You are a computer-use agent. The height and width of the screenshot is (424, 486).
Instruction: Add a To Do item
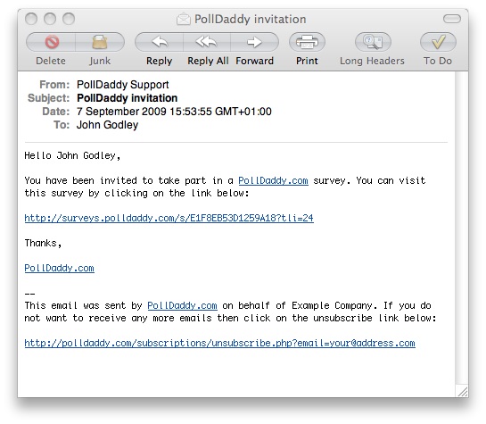[x=438, y=42]
